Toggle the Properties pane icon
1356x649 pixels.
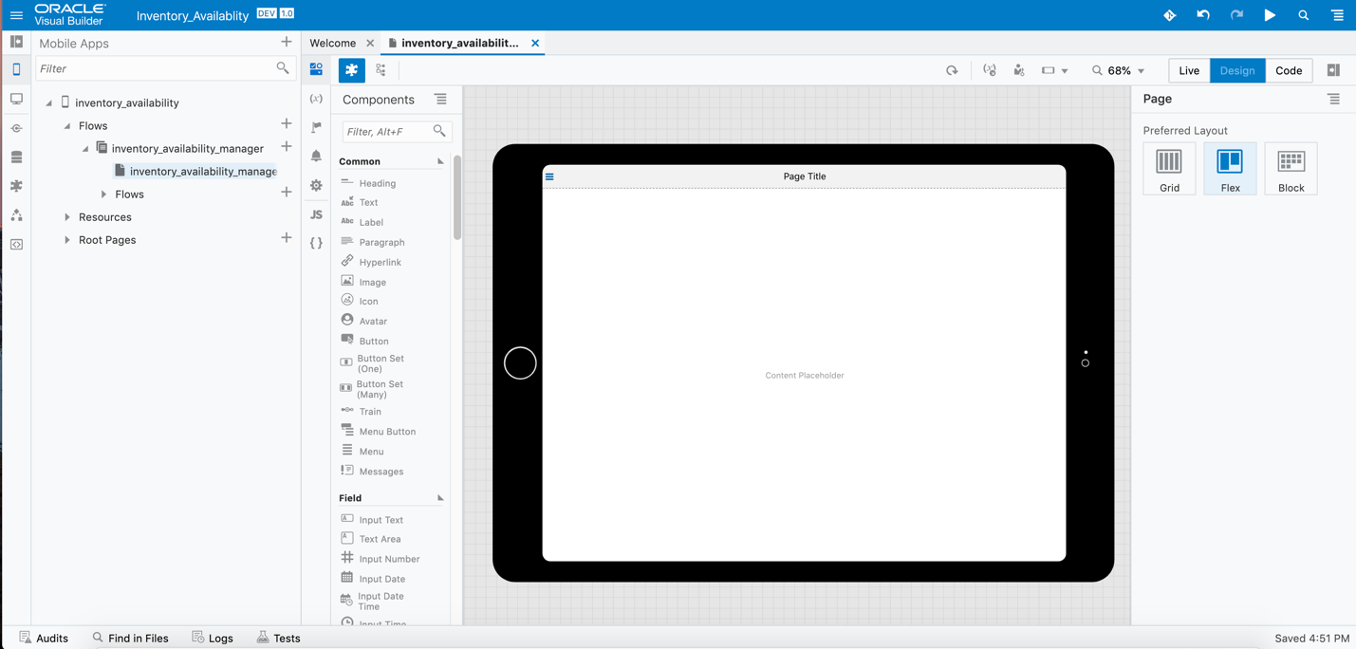(x=1333, y=70)
